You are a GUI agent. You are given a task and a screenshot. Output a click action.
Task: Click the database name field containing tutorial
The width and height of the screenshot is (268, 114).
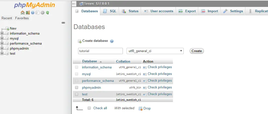(x=100, y=51)
